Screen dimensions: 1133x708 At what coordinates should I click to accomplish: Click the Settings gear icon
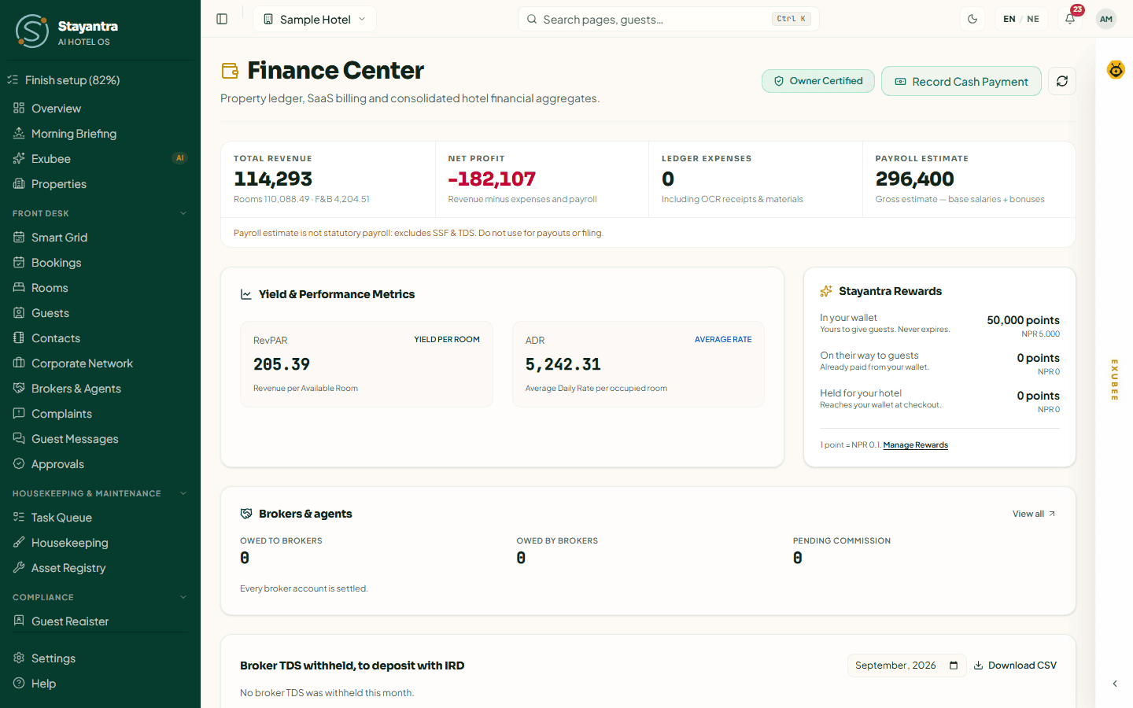19,658
